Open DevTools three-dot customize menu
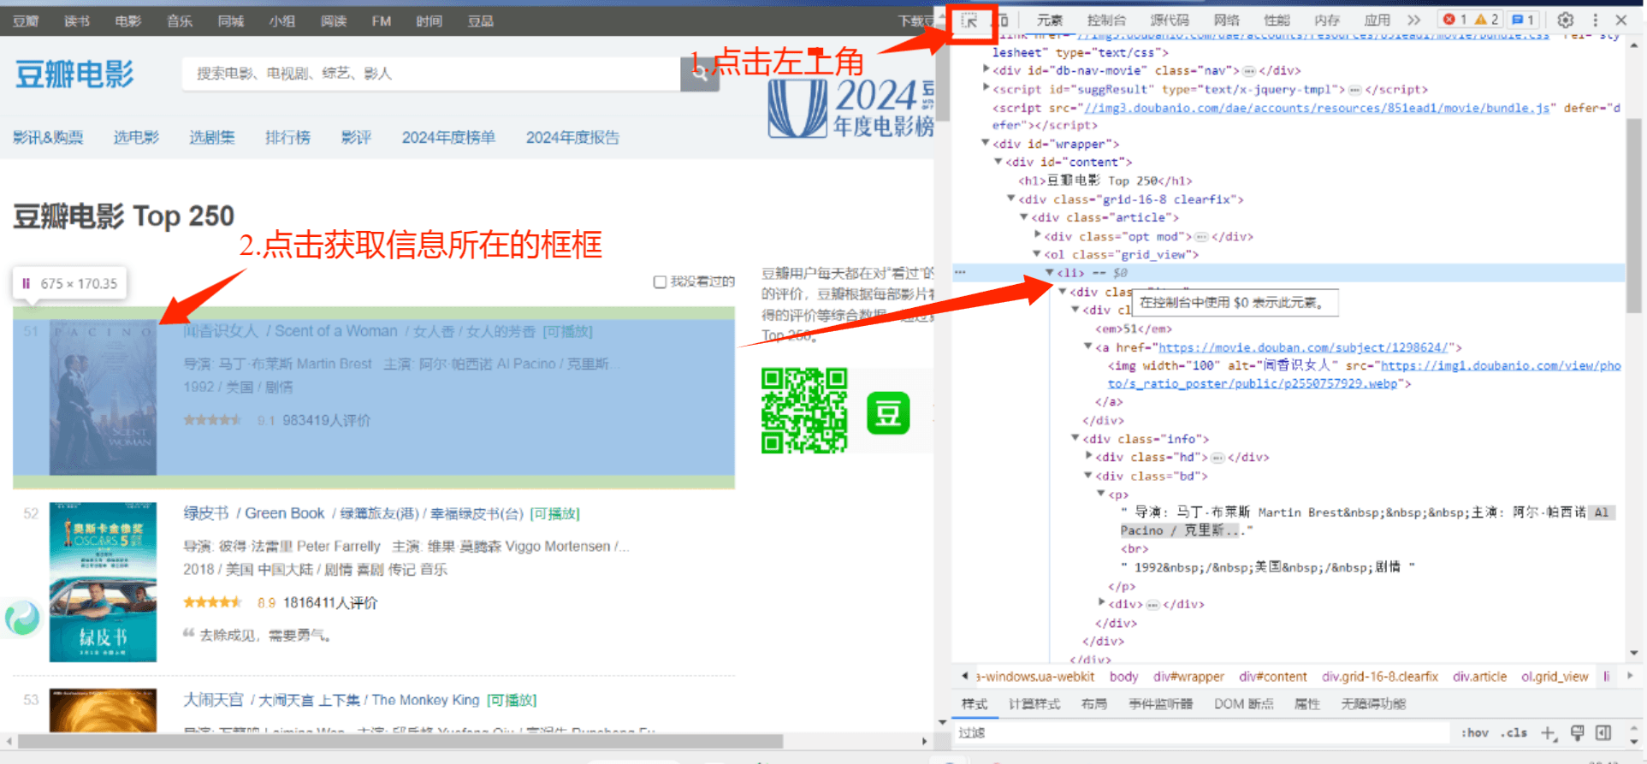Screen dimensions: 1647x764 (x=1595, y=20)
